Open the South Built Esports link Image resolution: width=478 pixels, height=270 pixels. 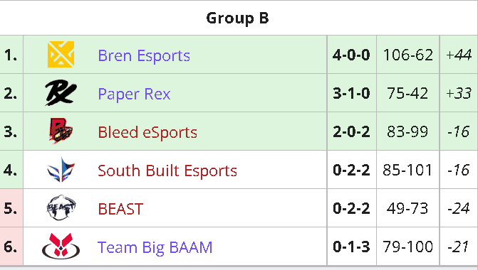click(x=167, y=171)
